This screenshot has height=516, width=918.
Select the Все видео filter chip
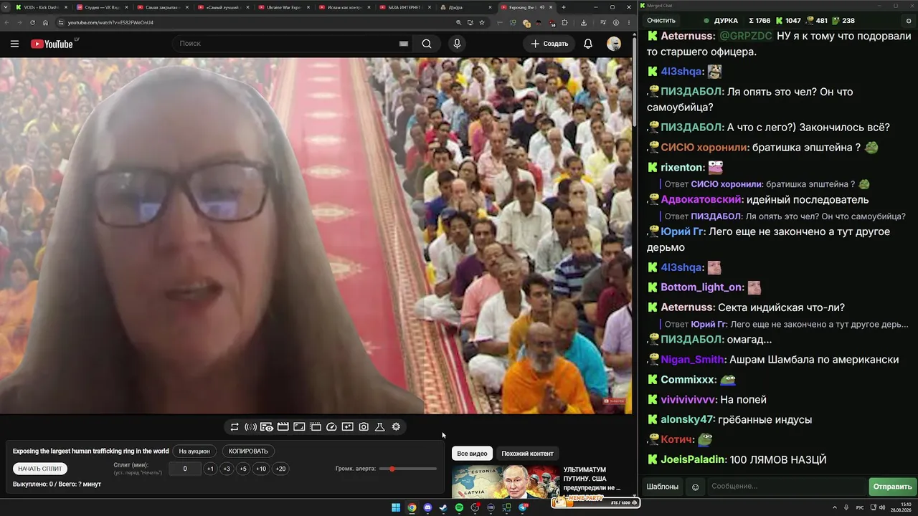coord(472,454)
